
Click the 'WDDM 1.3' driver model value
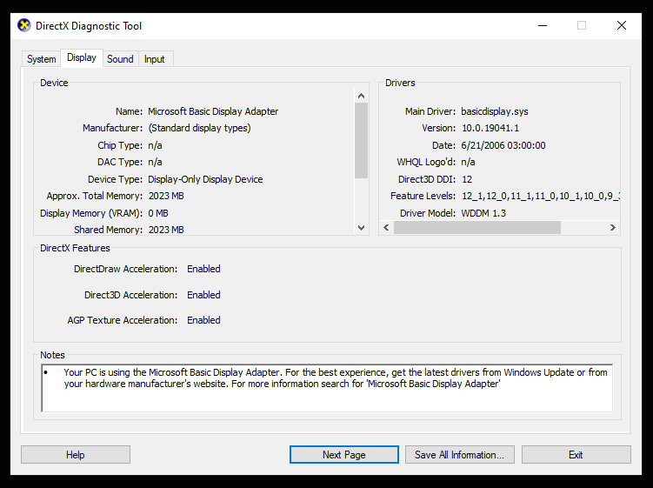[x=483, y=213]
